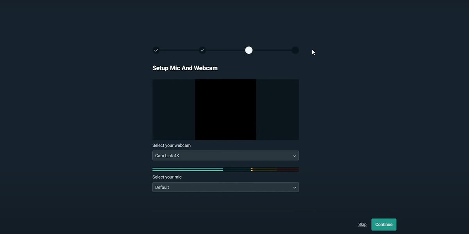The width and height of the screenshot is (469, 234).
Task: Click the Select your mic label
Action: [x=167, y=177]
